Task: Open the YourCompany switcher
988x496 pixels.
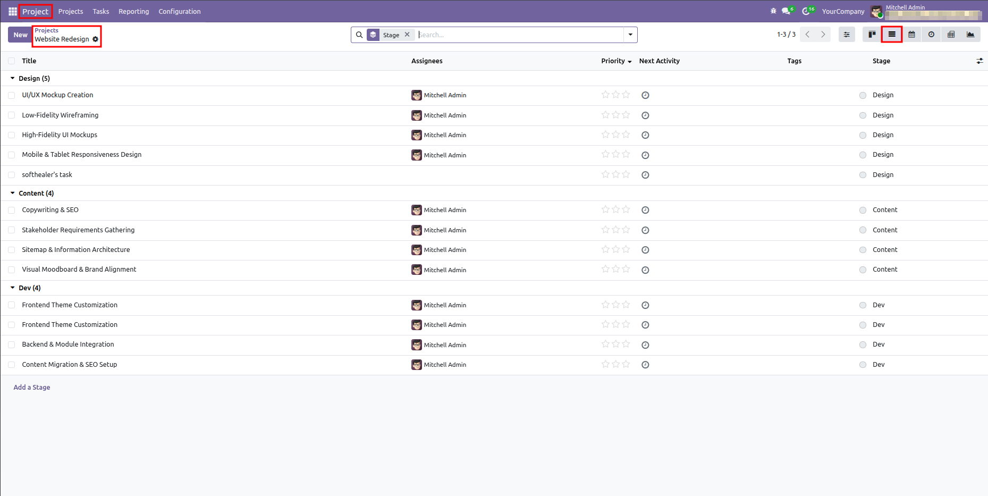Action: click(843, 11)
